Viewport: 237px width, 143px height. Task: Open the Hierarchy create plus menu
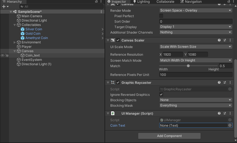click(5, 7)
